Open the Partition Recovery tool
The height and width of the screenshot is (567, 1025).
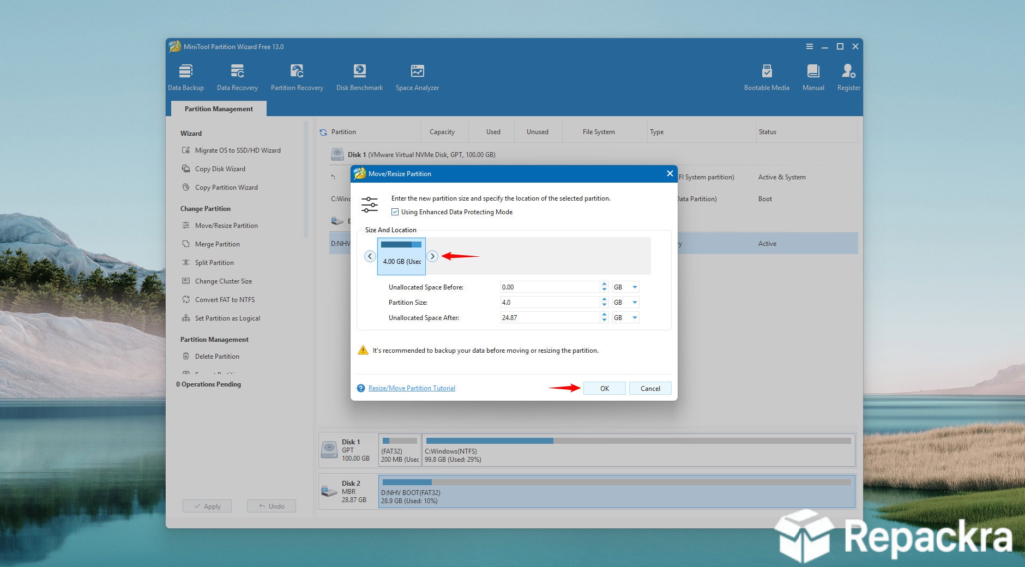[297, 77]
